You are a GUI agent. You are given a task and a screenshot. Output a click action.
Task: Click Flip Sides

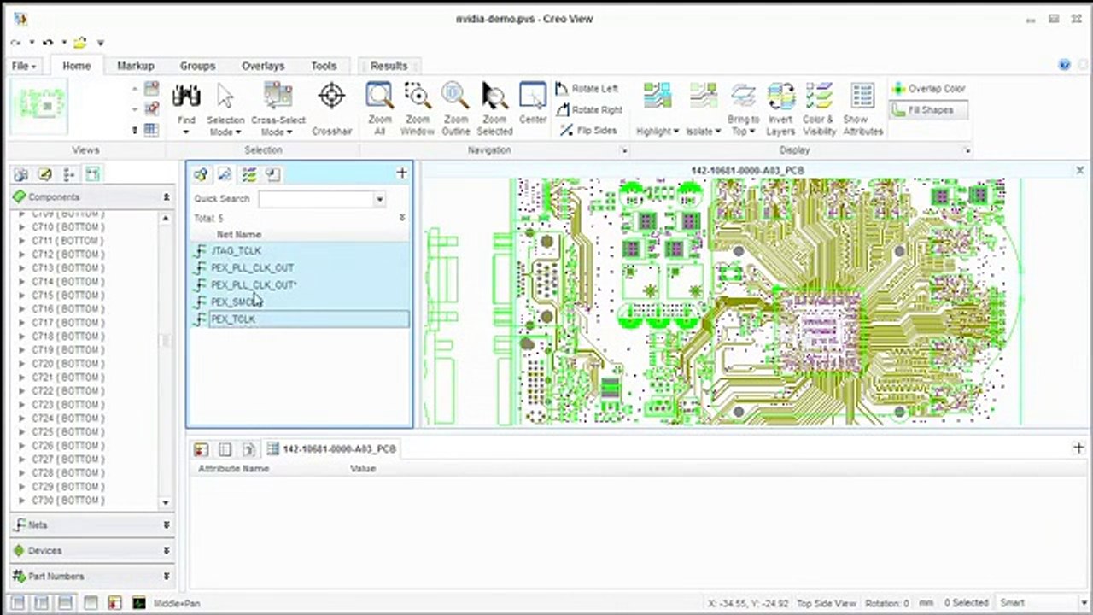tap(587, 131)
